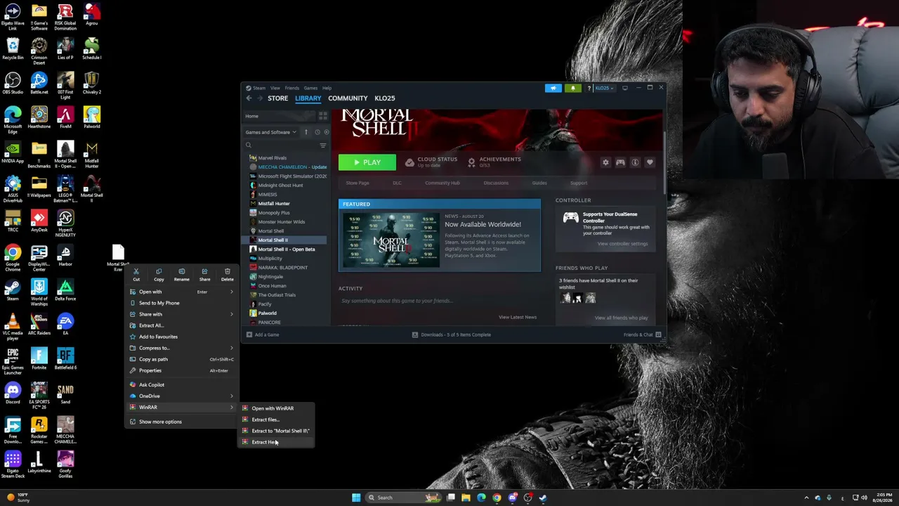Screen dimensions: 899x506
Task: Select Mortal Shell II - Open Beta in library
Action: pyautogui.click(x=287, y=249)
